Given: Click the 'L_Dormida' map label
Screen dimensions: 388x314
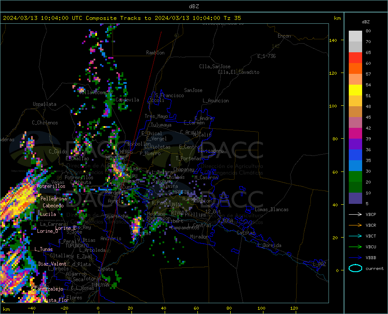Looking at the screenshot, I should pyautogui.click(x=269, y=245).
